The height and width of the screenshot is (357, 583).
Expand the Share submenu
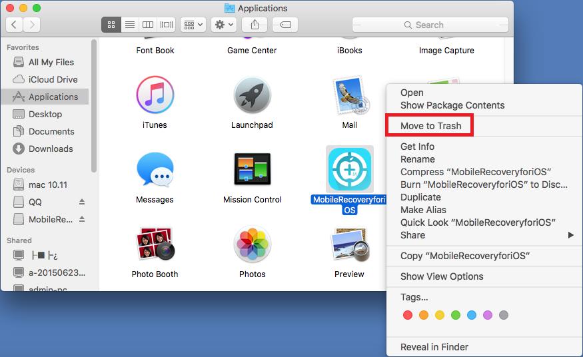[x=484, y=234]
